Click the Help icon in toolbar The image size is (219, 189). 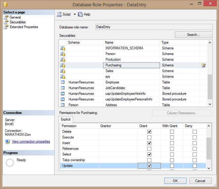coord(80,14)
